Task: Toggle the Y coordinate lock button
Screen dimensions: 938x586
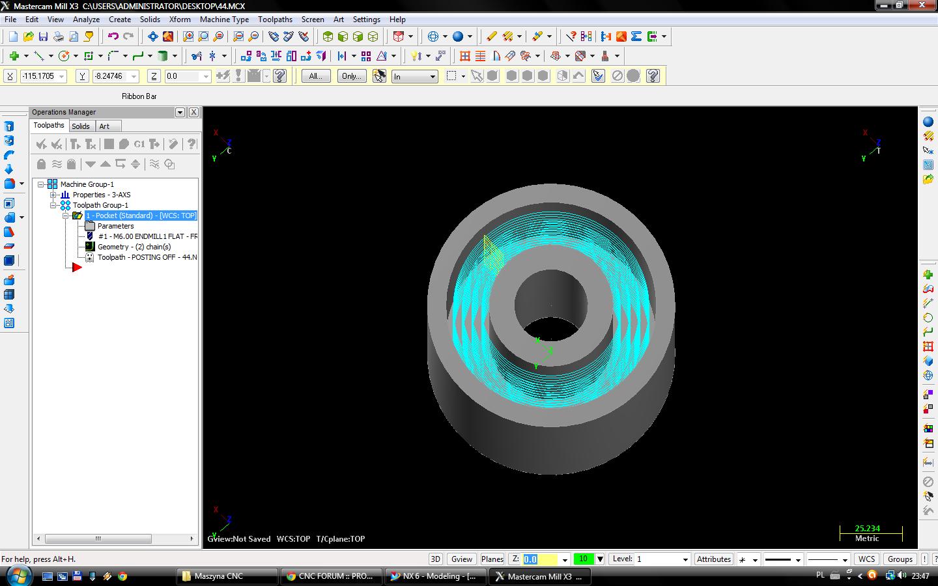Action: 82,76
